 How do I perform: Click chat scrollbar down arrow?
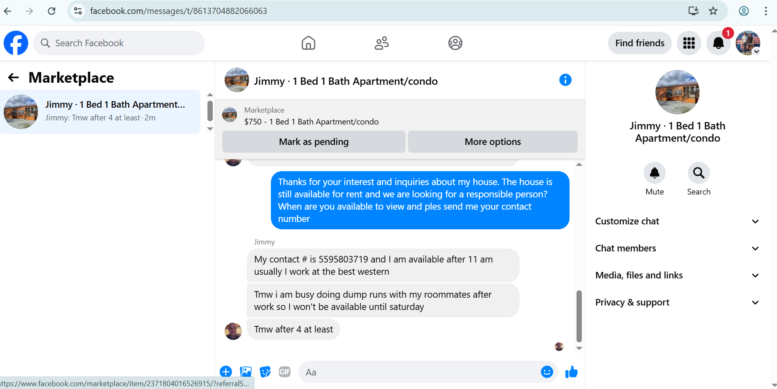[579, 348]
